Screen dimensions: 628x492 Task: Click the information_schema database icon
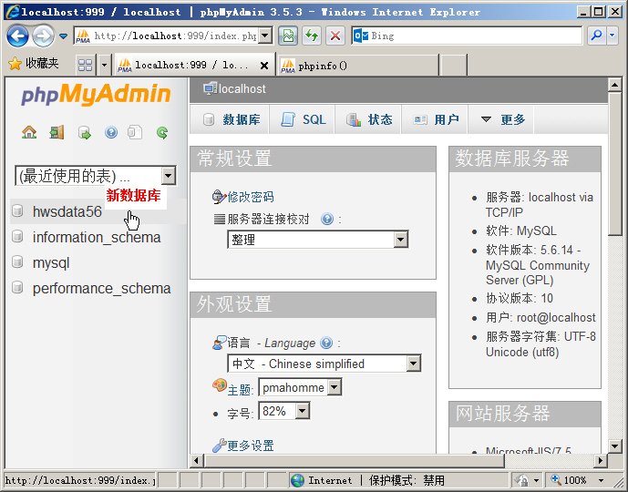click(17, 237)
